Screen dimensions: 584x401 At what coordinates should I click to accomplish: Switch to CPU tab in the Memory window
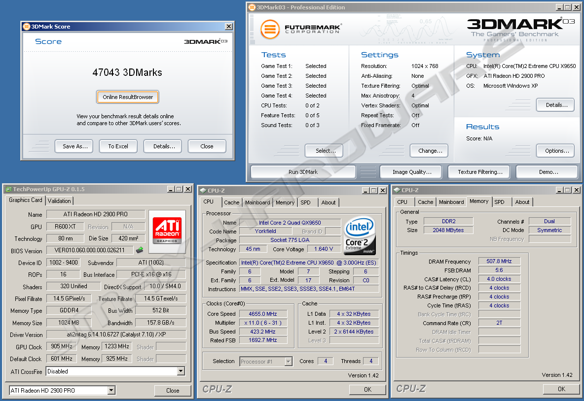(x=402, y=202)
